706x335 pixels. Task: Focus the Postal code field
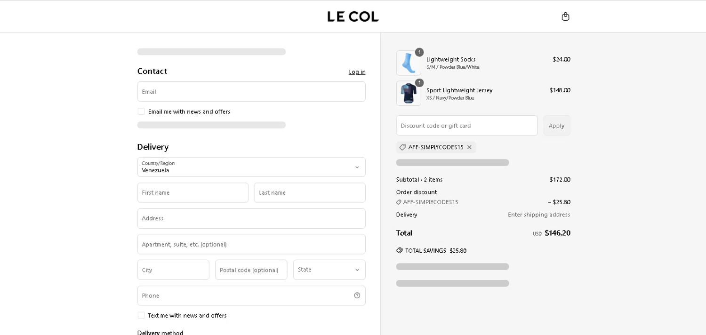pos(251,270)
